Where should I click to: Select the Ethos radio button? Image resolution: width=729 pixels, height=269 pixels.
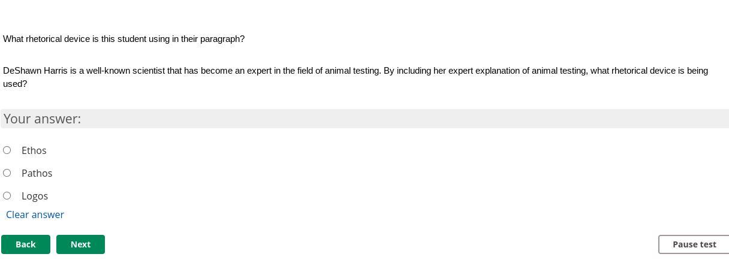click(7, 150)
